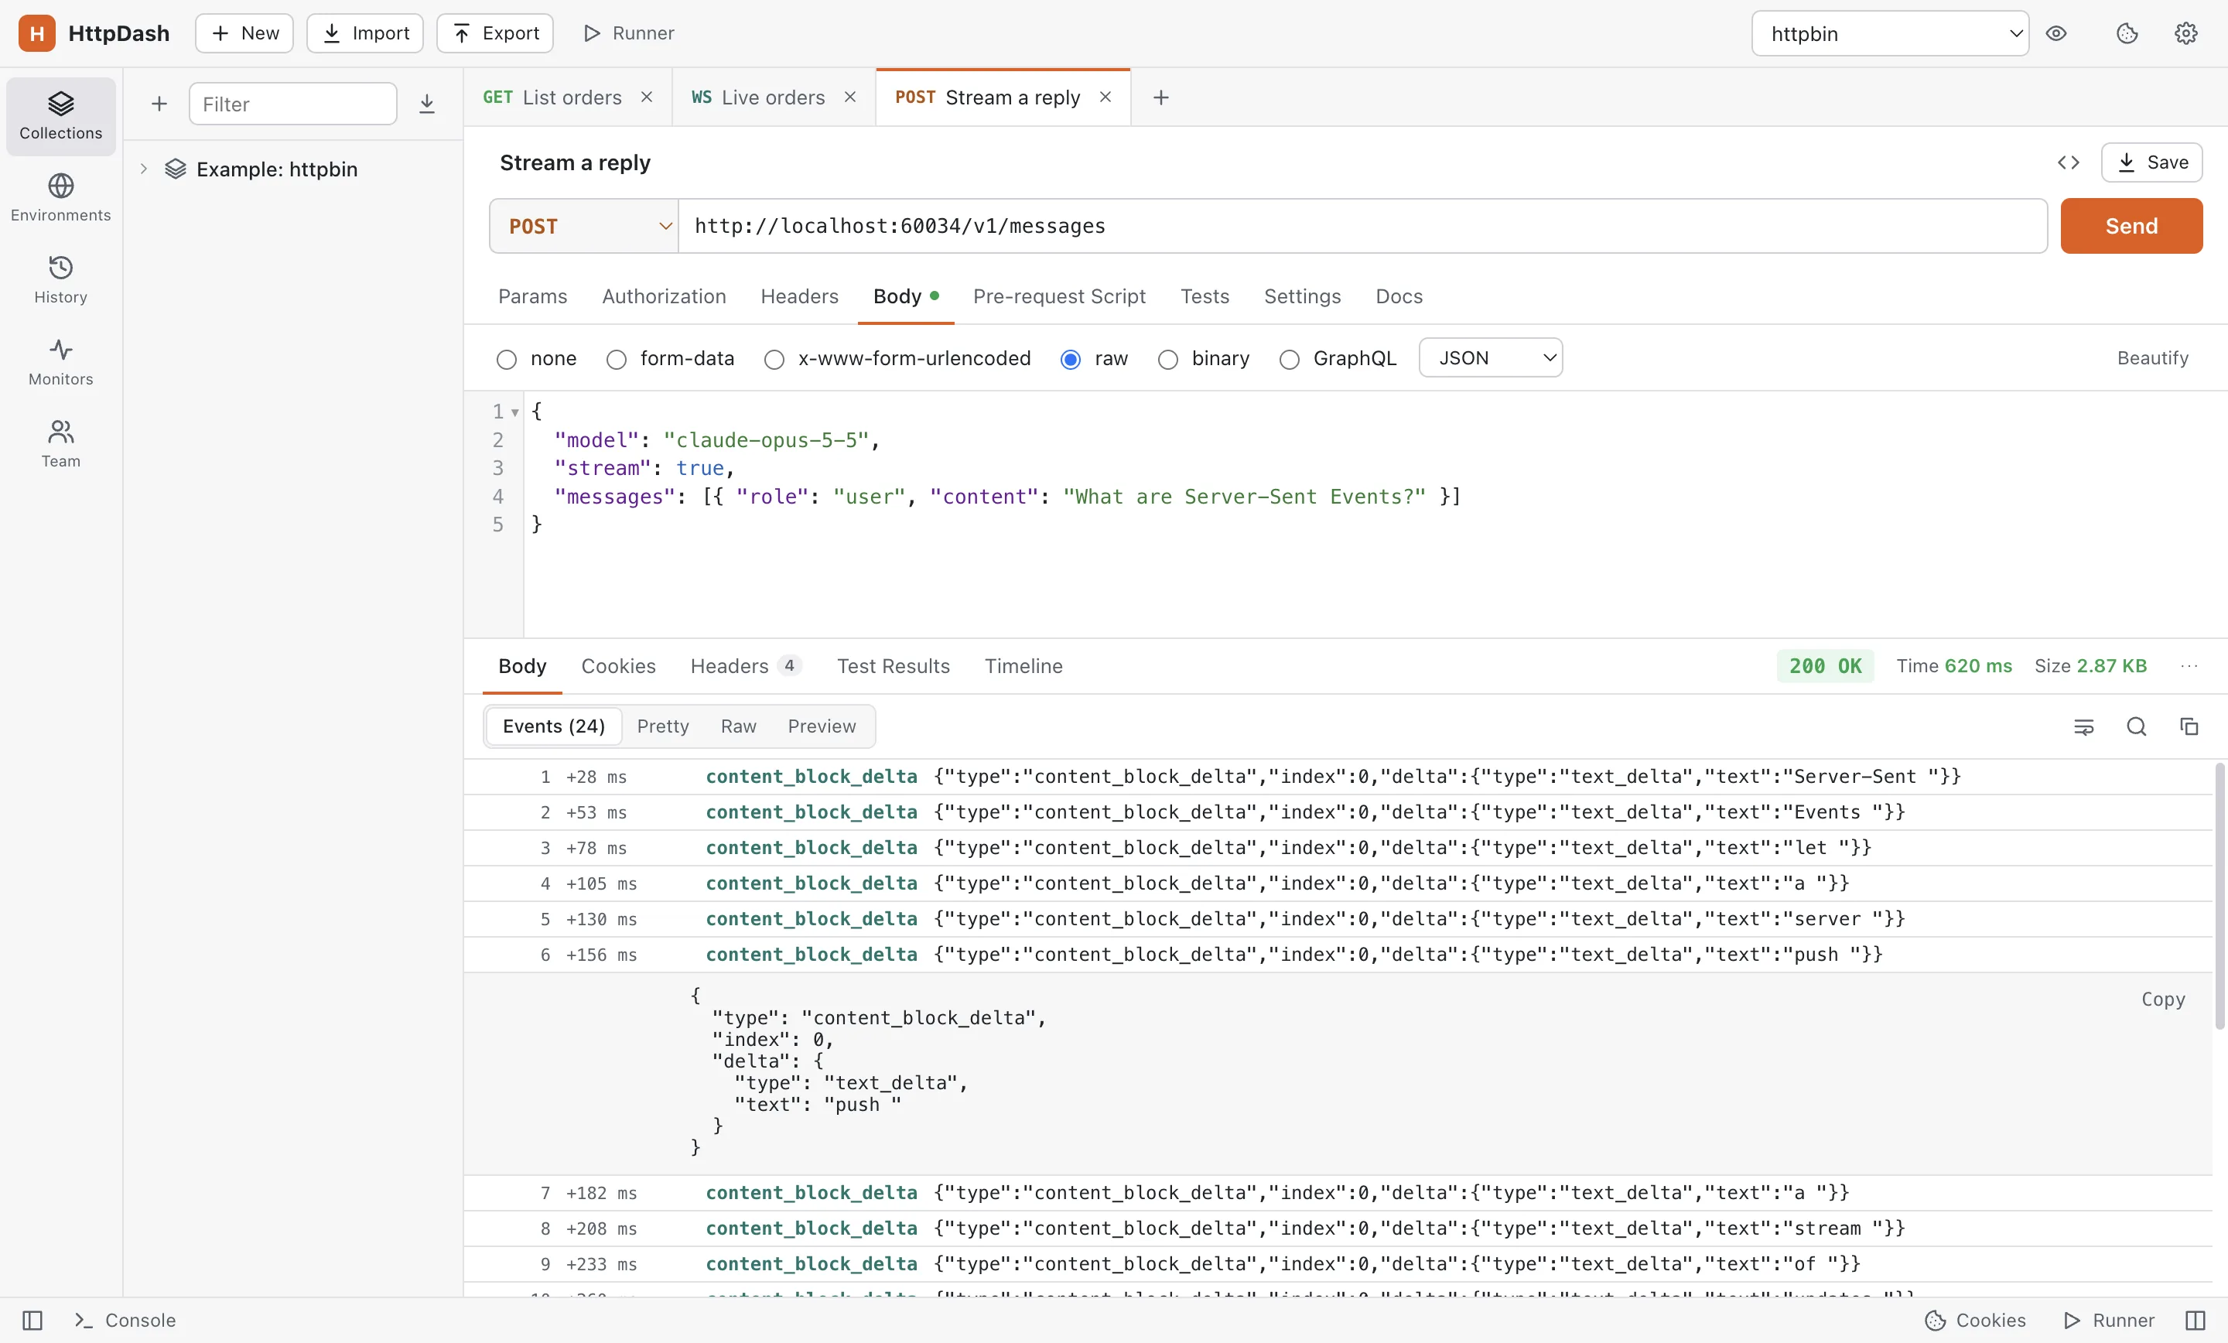Show the code snippet icon beside Save

point(2069,162)
